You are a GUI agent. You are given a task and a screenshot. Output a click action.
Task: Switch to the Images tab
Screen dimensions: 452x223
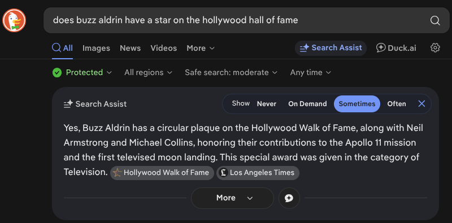96,48
